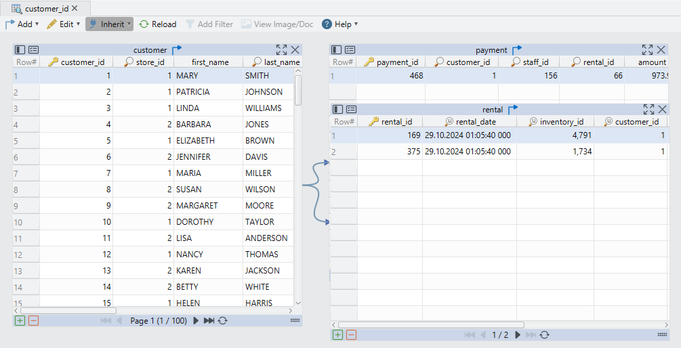
Task: Toggle side panel icon in customer table header
Action: (20, 50)
